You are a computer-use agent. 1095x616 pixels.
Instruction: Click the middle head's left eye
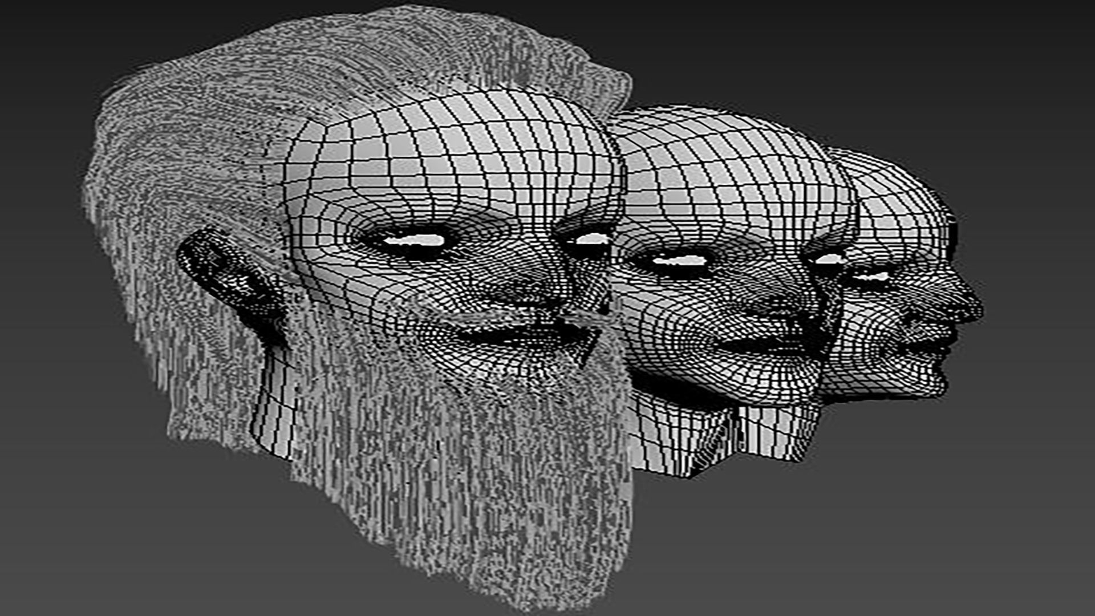(679, 261)
